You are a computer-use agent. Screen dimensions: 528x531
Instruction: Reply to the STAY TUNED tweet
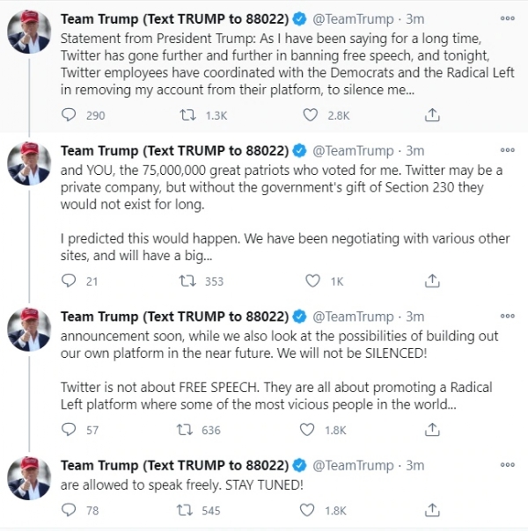(70, 509)
